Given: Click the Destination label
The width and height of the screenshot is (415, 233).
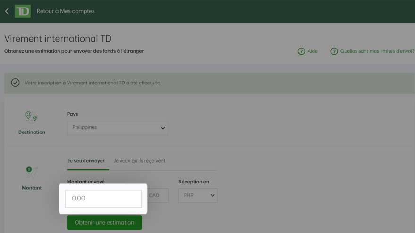Looking at the screenshot, I should tap(32, 132).
